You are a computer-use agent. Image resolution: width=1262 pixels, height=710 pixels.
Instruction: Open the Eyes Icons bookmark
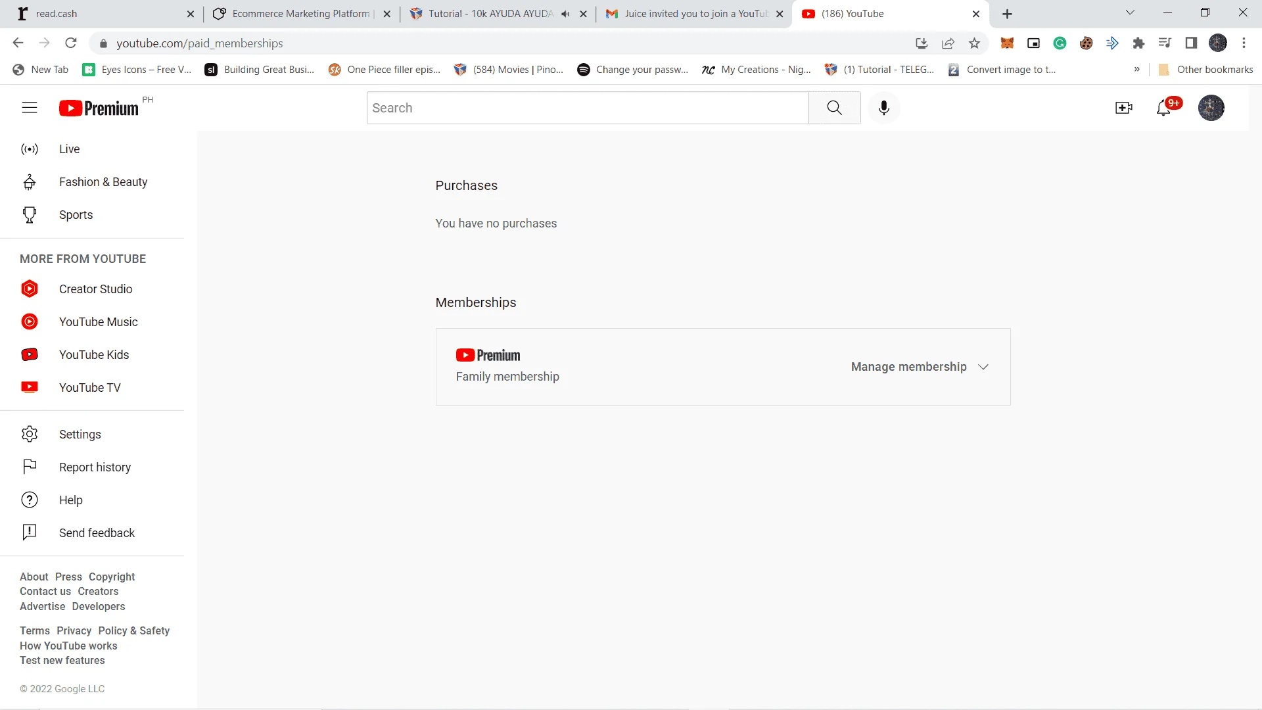(137, 70)
